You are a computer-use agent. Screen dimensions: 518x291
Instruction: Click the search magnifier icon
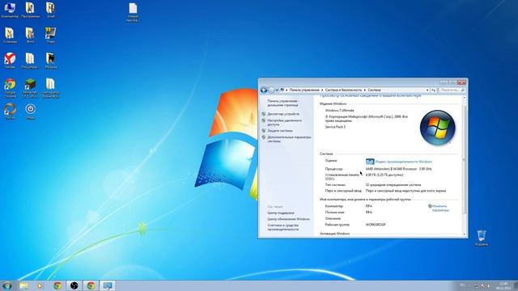(x=462, y=90)
